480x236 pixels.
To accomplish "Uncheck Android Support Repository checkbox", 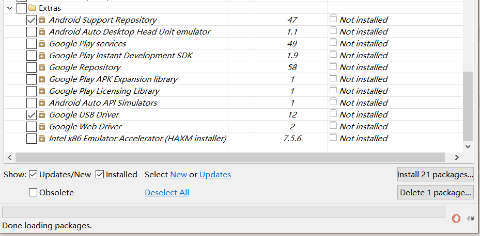I will [31, 20].
